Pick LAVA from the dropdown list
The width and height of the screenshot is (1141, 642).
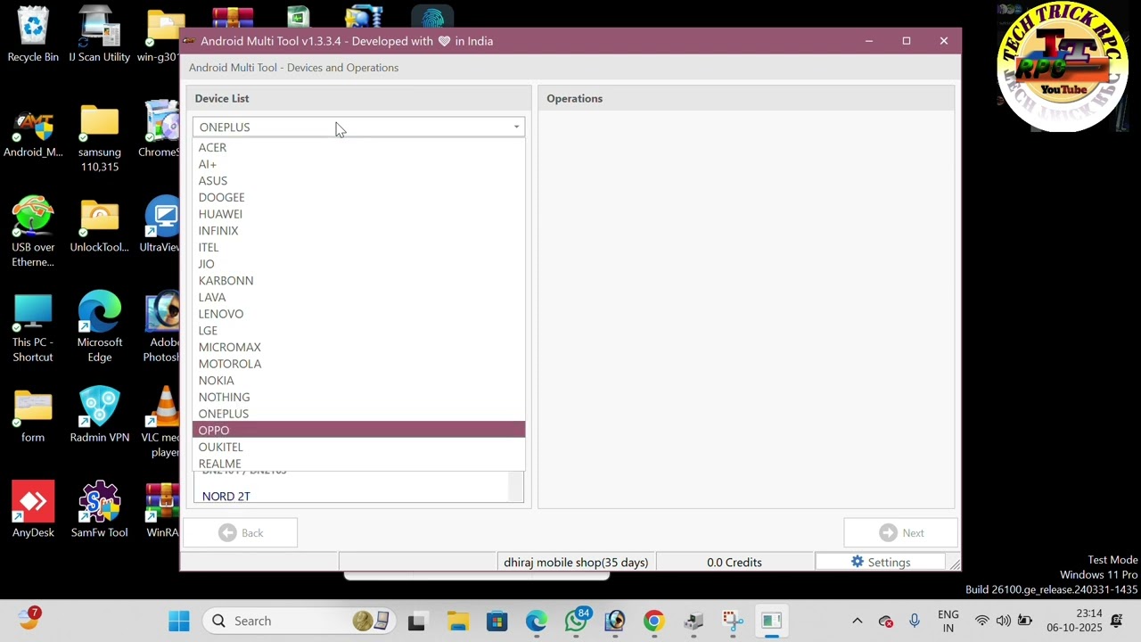358,297
